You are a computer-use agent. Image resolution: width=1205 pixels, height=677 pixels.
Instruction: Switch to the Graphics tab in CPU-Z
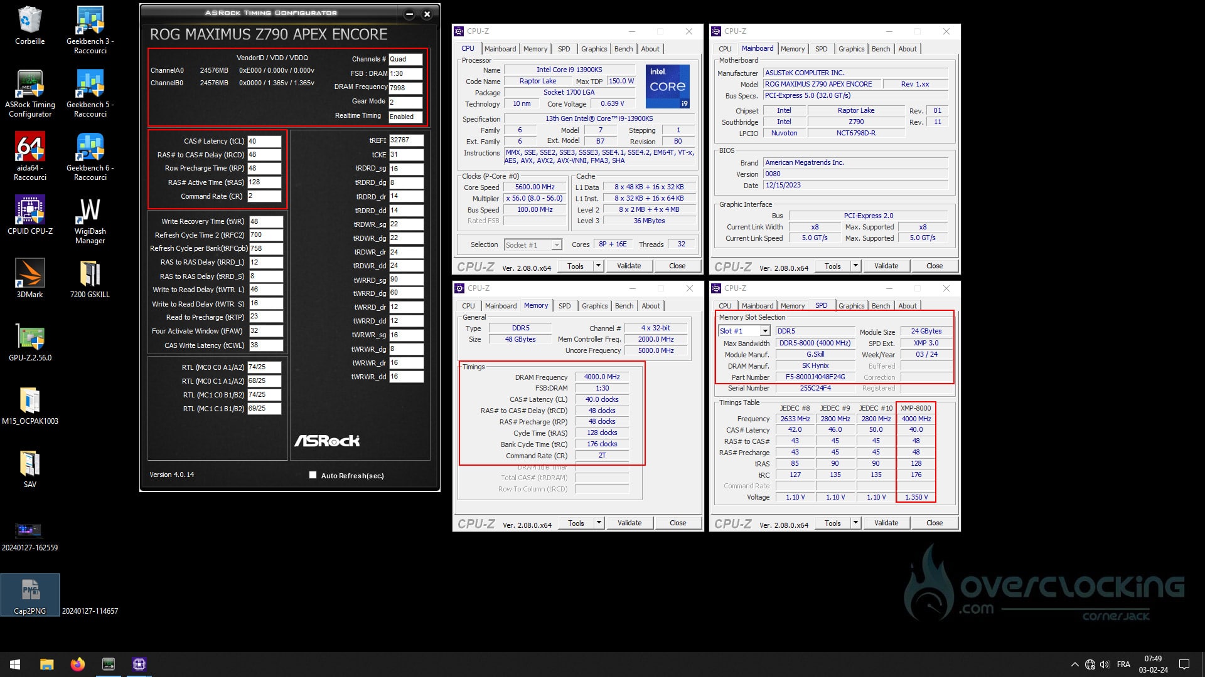pos(594,48)
